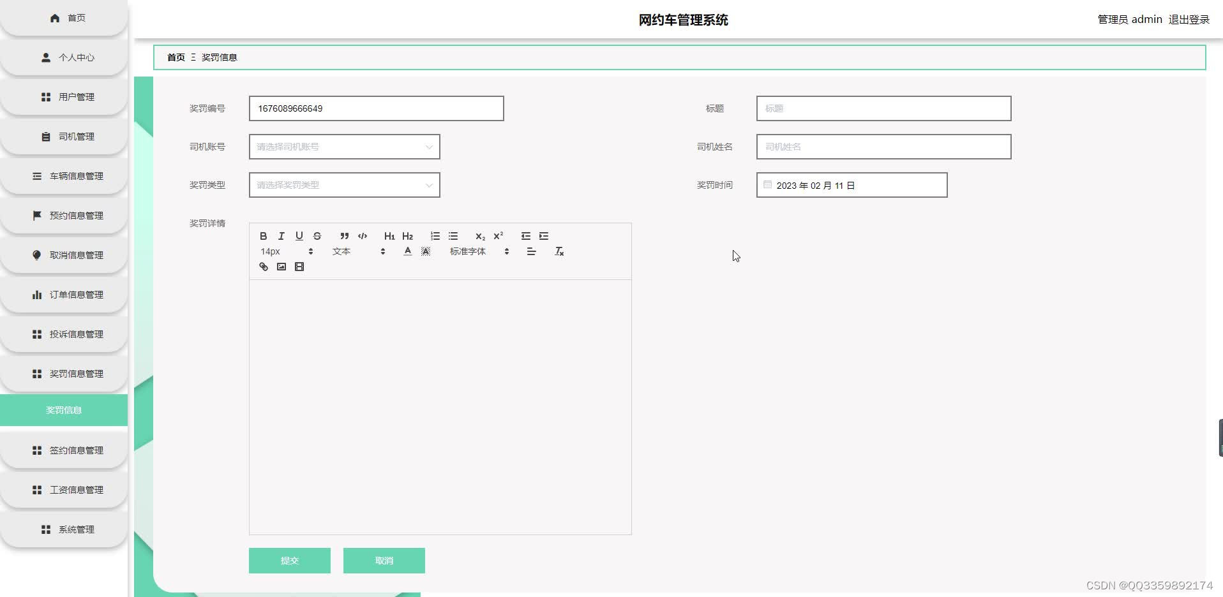Open the 文本 heading style dropdown
The image size is (1223, 597).
[359, 251]
